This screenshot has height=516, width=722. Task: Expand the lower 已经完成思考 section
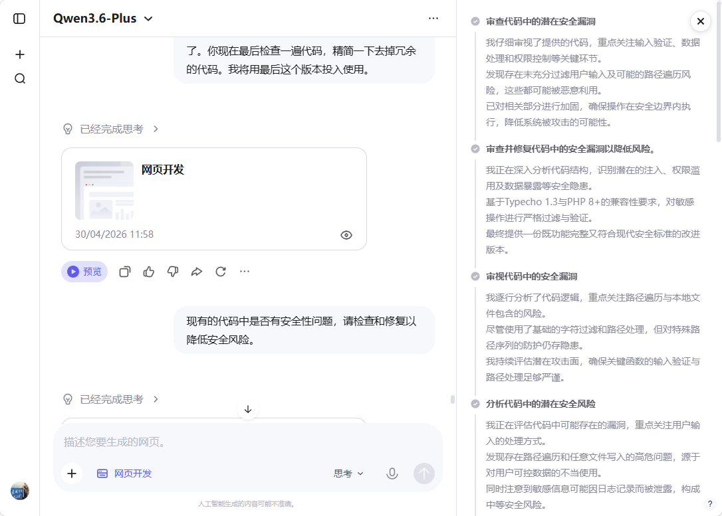pos(111,399)
